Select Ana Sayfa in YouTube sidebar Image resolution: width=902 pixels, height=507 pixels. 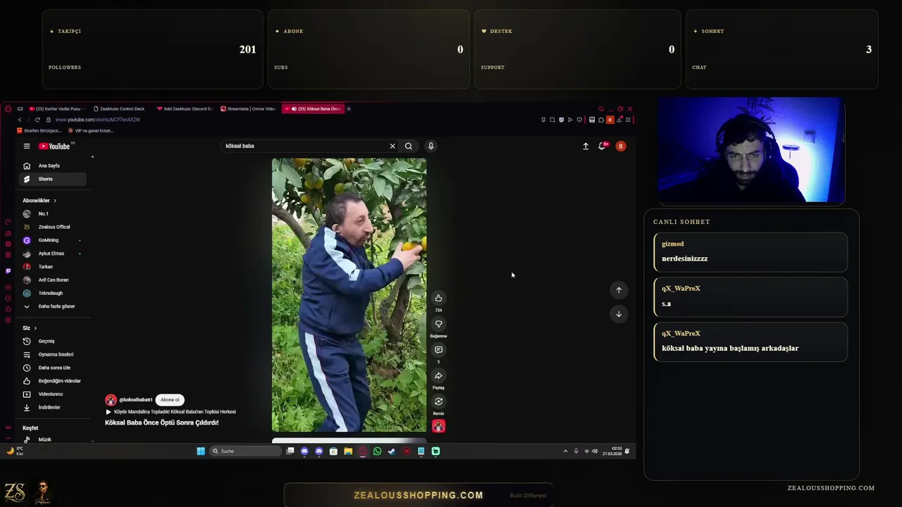tap(53, 165)
